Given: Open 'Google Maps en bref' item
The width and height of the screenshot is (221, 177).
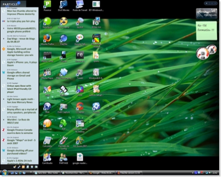Looking at the screenshot, I should (21, 142).
